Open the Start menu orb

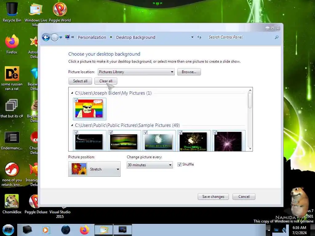point(8,230)
